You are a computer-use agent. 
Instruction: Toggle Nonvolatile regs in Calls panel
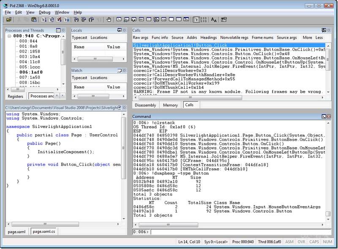[x=234, y=37]
